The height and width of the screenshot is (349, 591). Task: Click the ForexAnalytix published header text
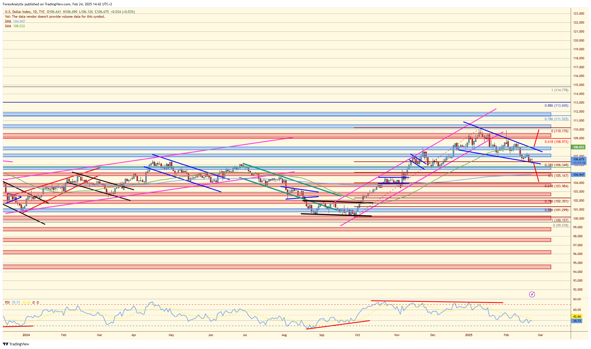click(x=57, y=4)
